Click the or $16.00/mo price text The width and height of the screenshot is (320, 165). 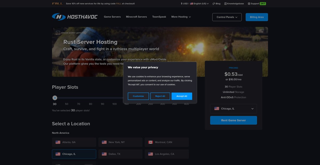tap(234, 80)
